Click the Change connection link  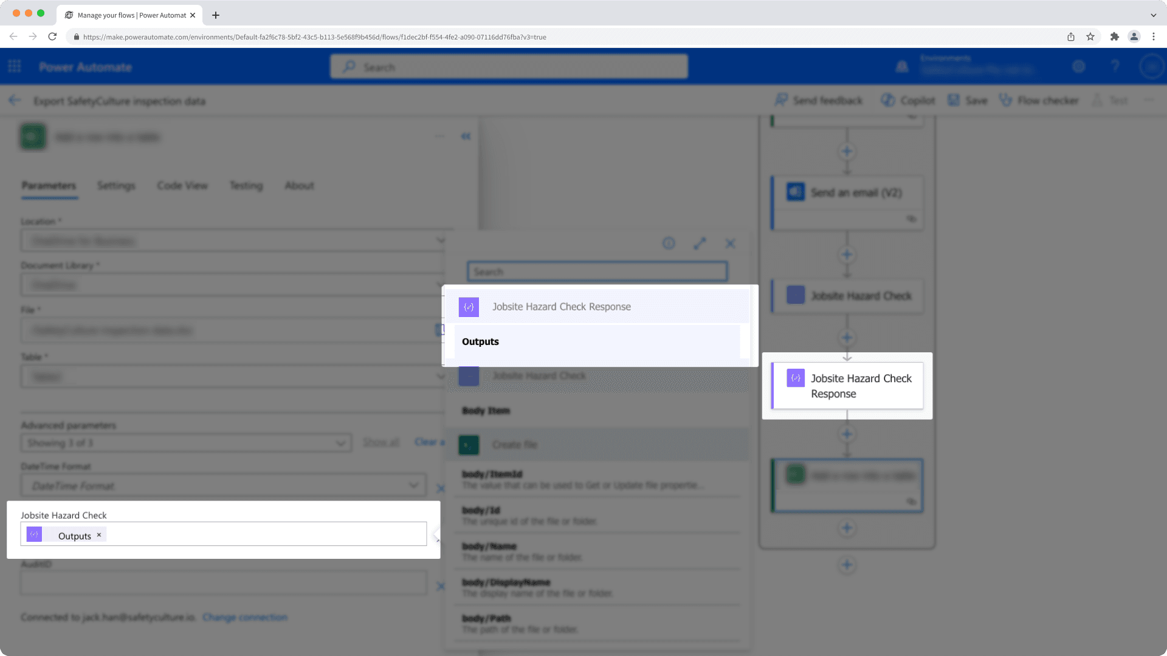pos(245,617)
